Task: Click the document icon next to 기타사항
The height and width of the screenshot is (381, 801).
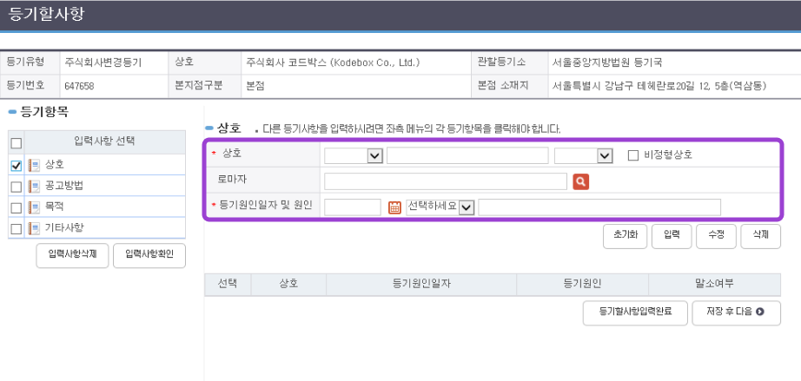Action: pyautogui.click(x=33, y=227)
